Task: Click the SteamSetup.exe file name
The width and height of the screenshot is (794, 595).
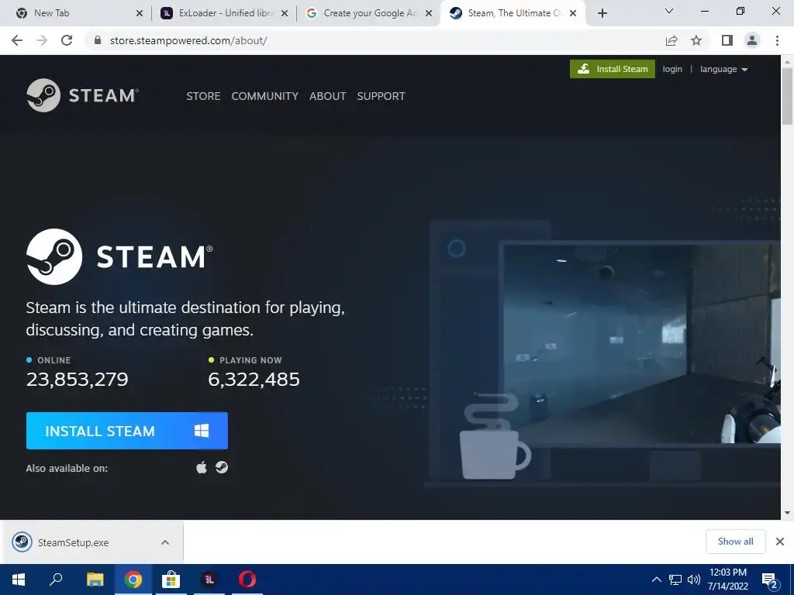Action: [x=74, y=543]
